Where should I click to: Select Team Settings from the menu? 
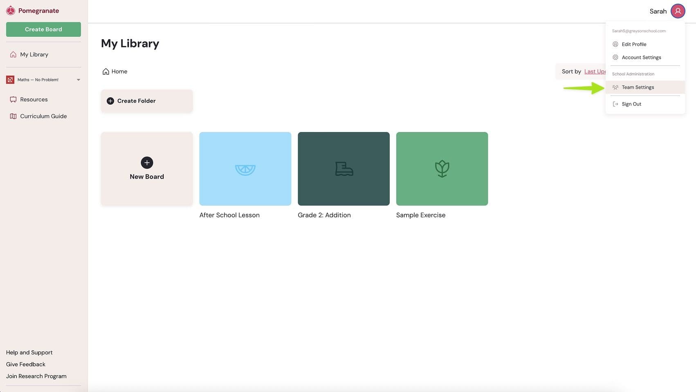click(x=638, y=87)
